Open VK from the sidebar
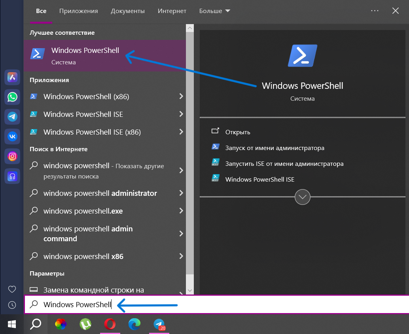Screen dimensions: 409x334 [12, 137]
